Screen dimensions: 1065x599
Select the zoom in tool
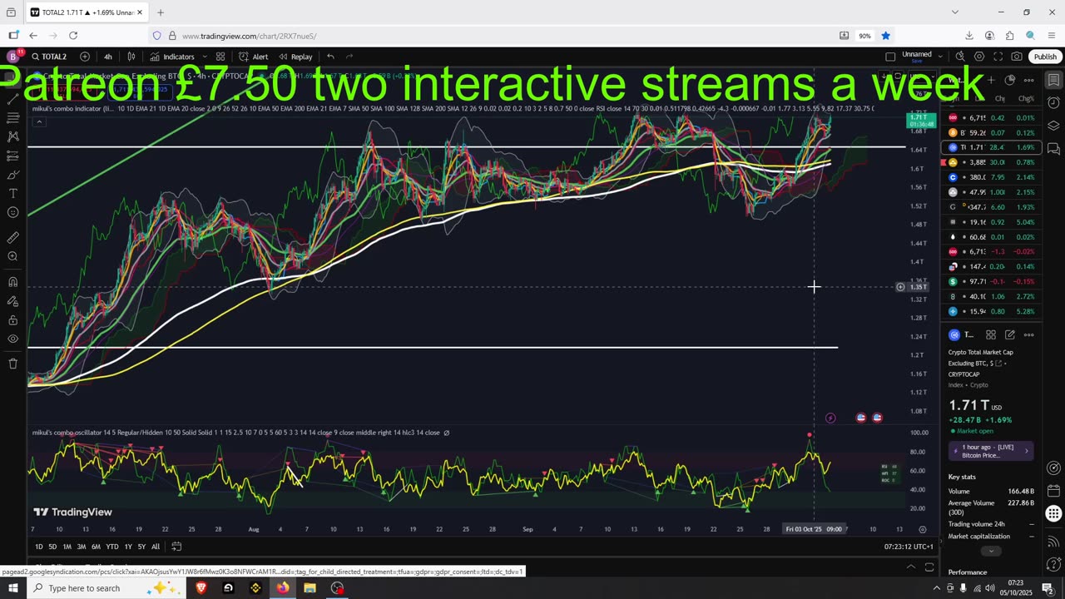point(12,256)
